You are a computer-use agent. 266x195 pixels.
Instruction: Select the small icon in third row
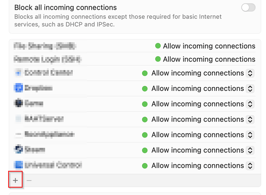point(18,73)
